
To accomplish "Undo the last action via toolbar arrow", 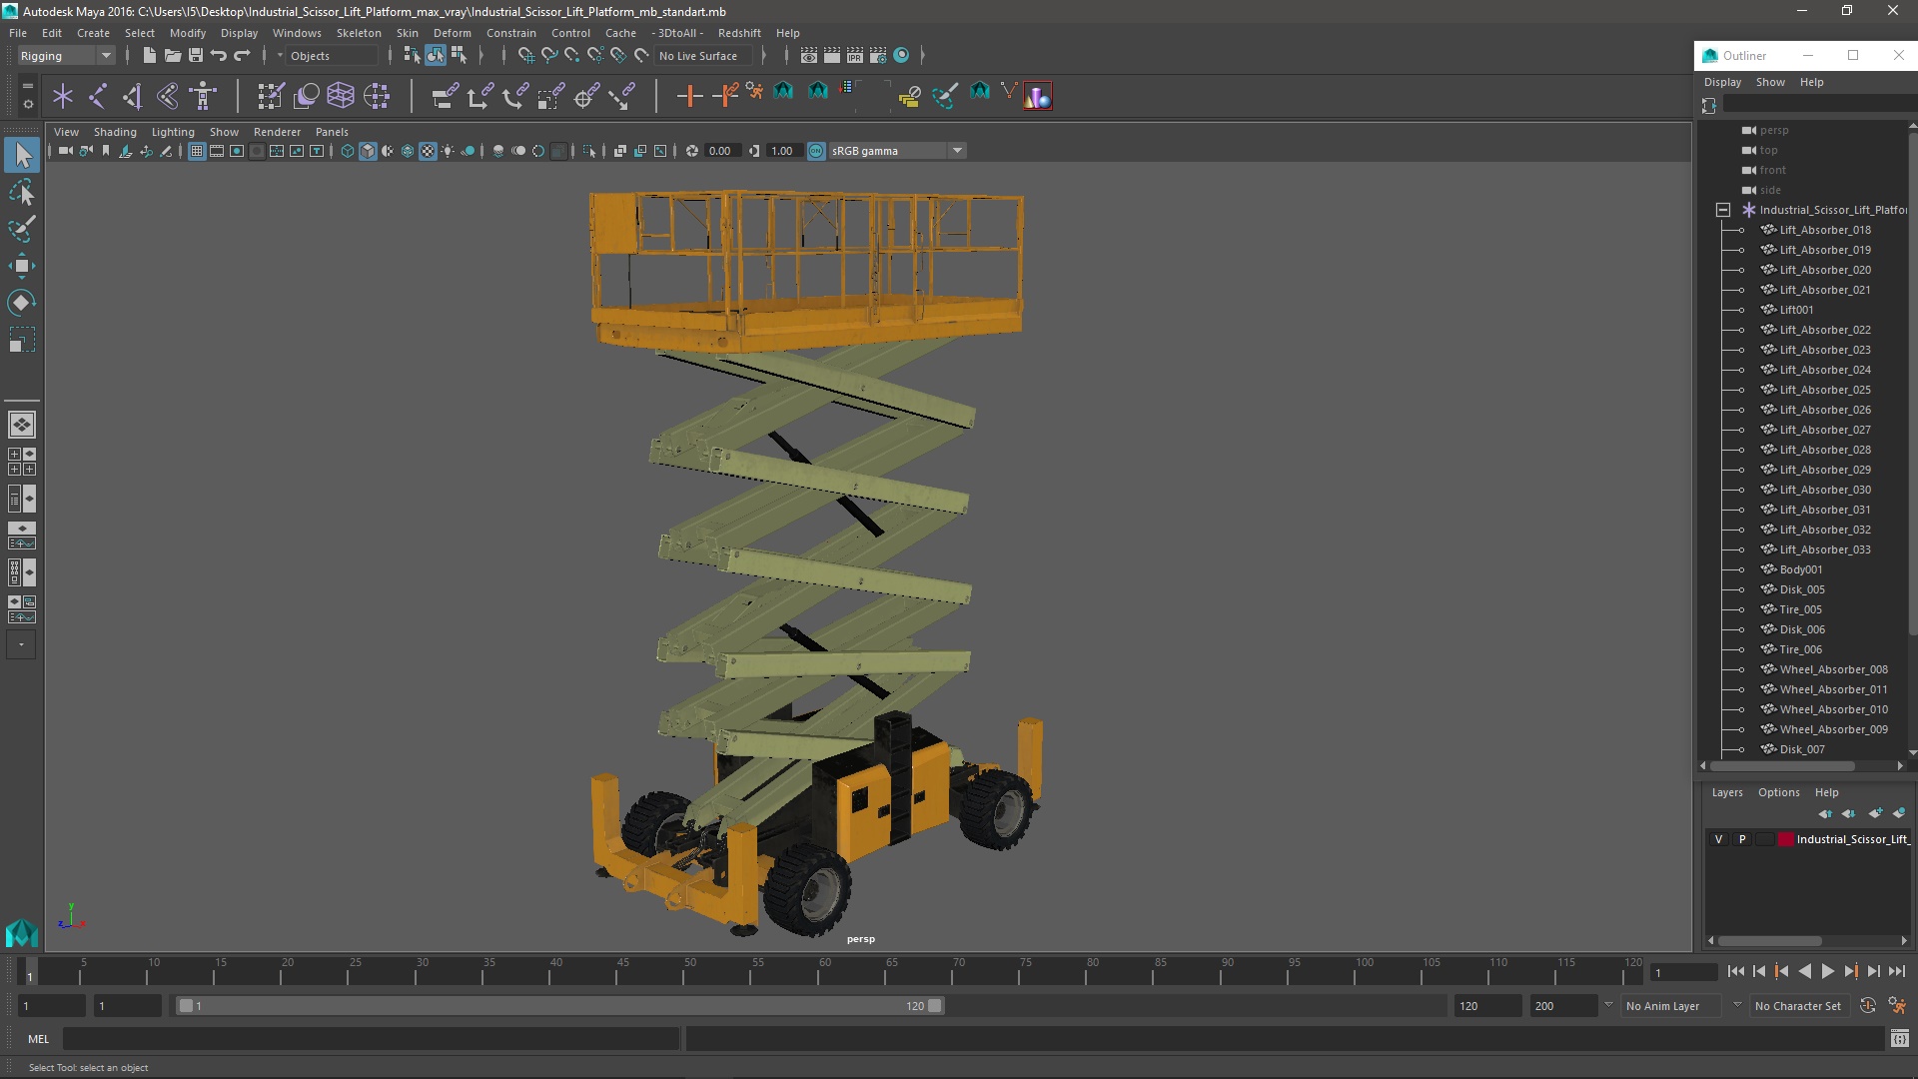I will (218, 56).
